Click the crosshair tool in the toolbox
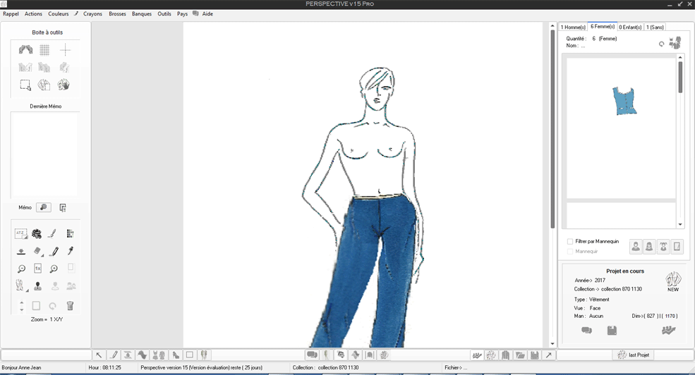 click(x=65, y=50)
